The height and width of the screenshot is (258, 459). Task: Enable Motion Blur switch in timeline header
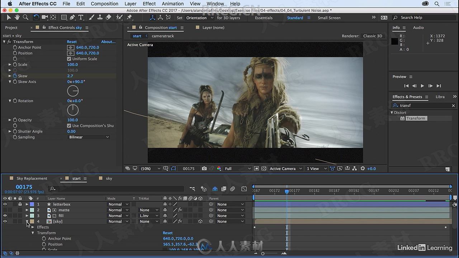click(x=233, y=189)
